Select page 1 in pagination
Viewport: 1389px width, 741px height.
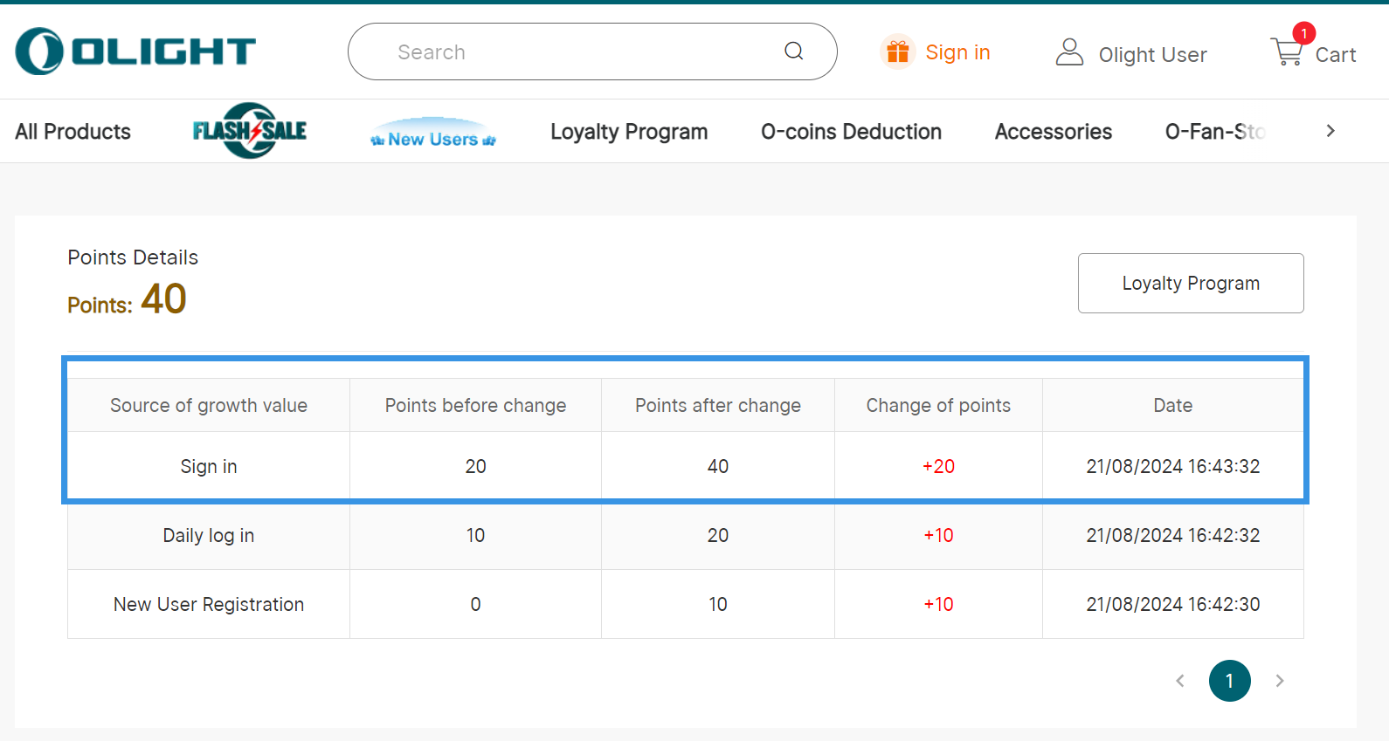[x=1229, y=681]
